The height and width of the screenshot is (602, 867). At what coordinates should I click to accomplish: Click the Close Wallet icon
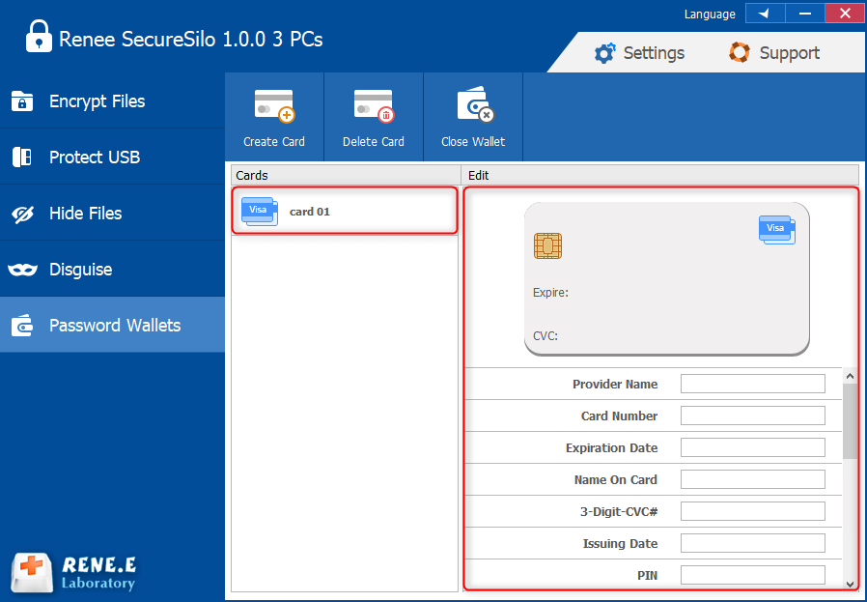point(473,105)
